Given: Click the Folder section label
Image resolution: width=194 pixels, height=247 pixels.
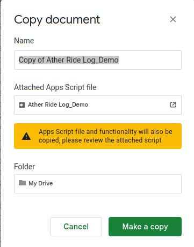Looking at the screenshot, I should click(x=24, y=167).
